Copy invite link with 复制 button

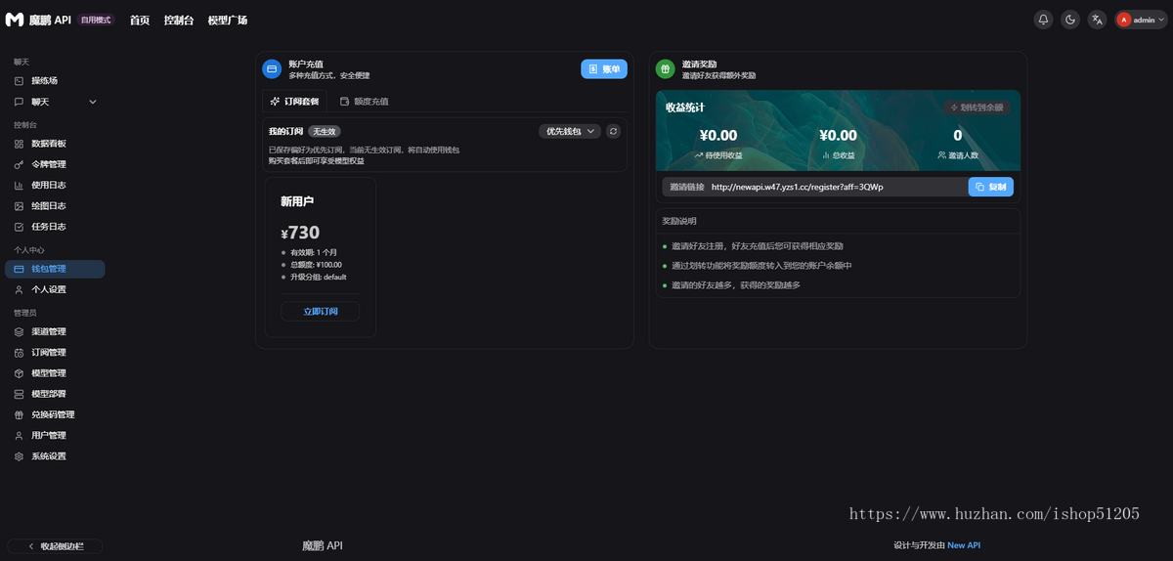[x=991, y=187]
